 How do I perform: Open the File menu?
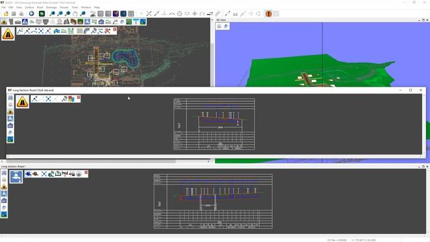pos(3,7)
